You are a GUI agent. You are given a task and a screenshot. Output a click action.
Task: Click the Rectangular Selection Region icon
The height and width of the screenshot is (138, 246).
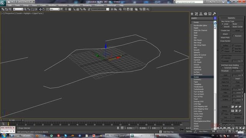(x=32, y=9)
